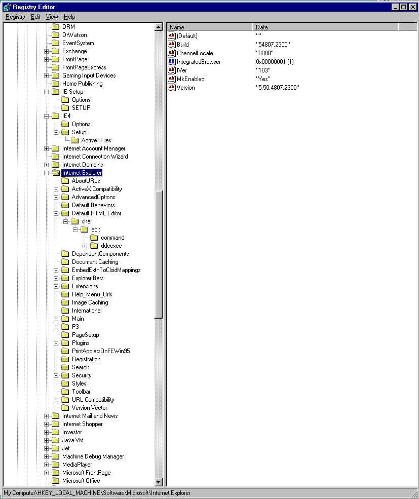419x499 pixels.
Task: Select the Image Caching key
Action: tap(90, 302)
